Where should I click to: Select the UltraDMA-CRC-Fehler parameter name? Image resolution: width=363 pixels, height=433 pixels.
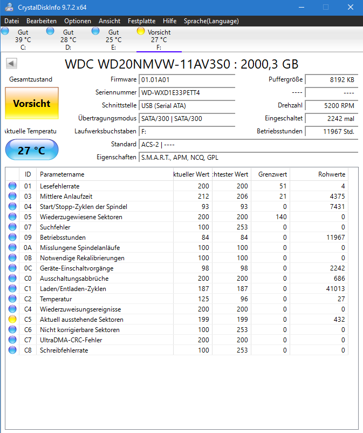click(71, 340)
